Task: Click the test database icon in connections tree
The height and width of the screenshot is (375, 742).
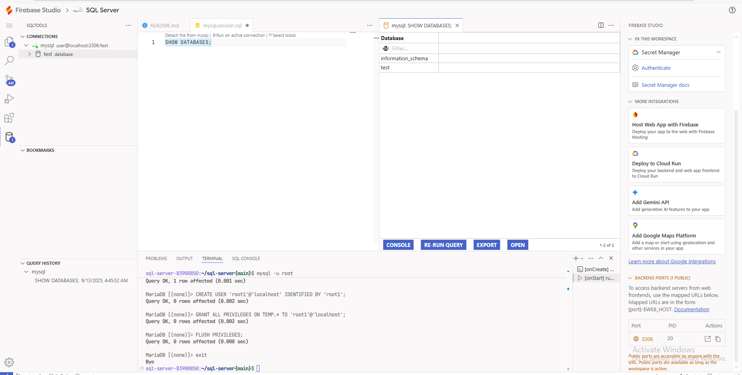Action: (38, 54)
